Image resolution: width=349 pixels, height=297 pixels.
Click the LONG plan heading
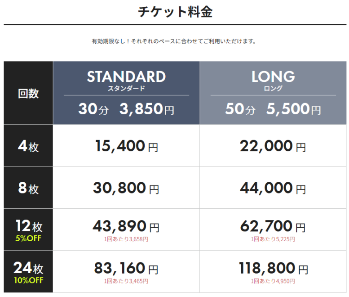pos(273,77)
